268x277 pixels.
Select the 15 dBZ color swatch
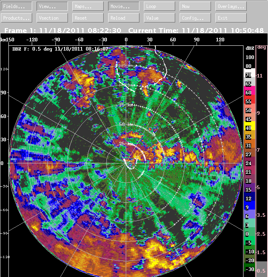click(x=250, y=187)
